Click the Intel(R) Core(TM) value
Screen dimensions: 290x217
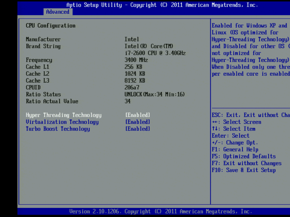[x=149, y=46]
